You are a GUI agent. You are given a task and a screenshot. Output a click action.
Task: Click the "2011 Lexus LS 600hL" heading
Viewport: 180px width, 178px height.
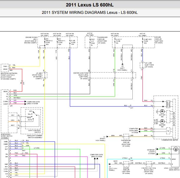[90, 5]
